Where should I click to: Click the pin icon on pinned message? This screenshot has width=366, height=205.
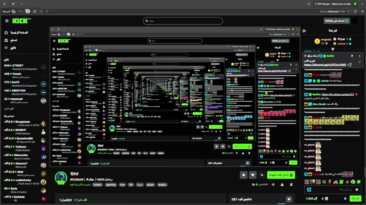(352, 56)
